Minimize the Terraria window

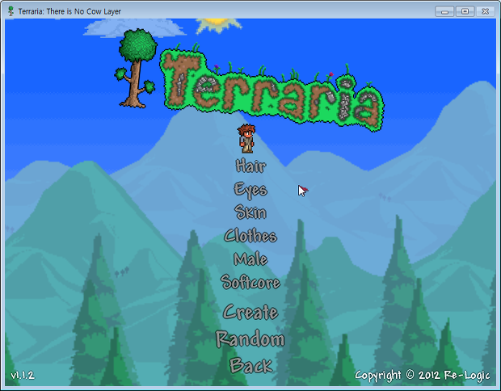tap(444, 11)
